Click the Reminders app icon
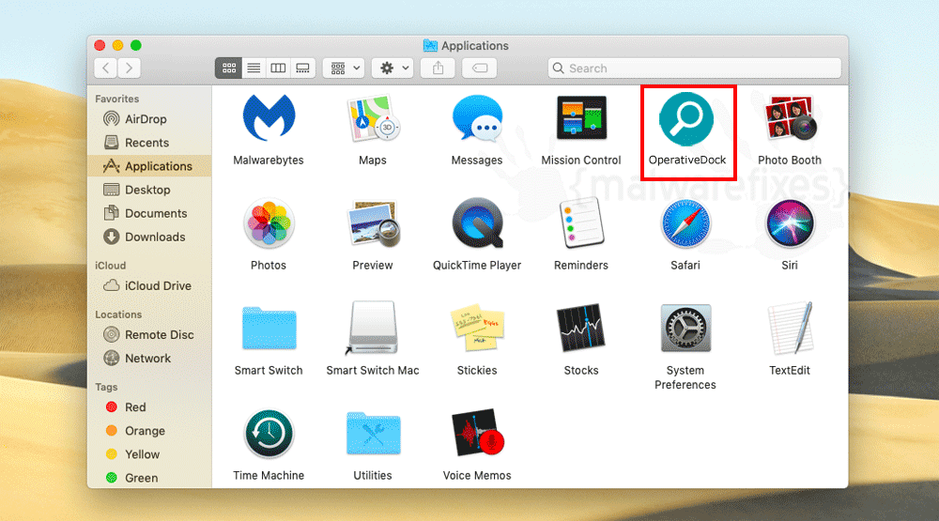This screenshot has width=939, height=521. [581, 222]
